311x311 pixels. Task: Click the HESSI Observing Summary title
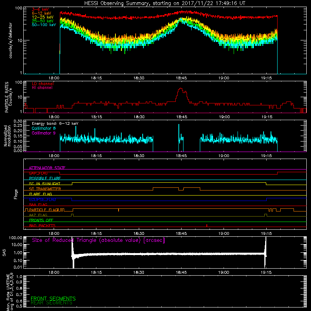[x=164, y=3]
